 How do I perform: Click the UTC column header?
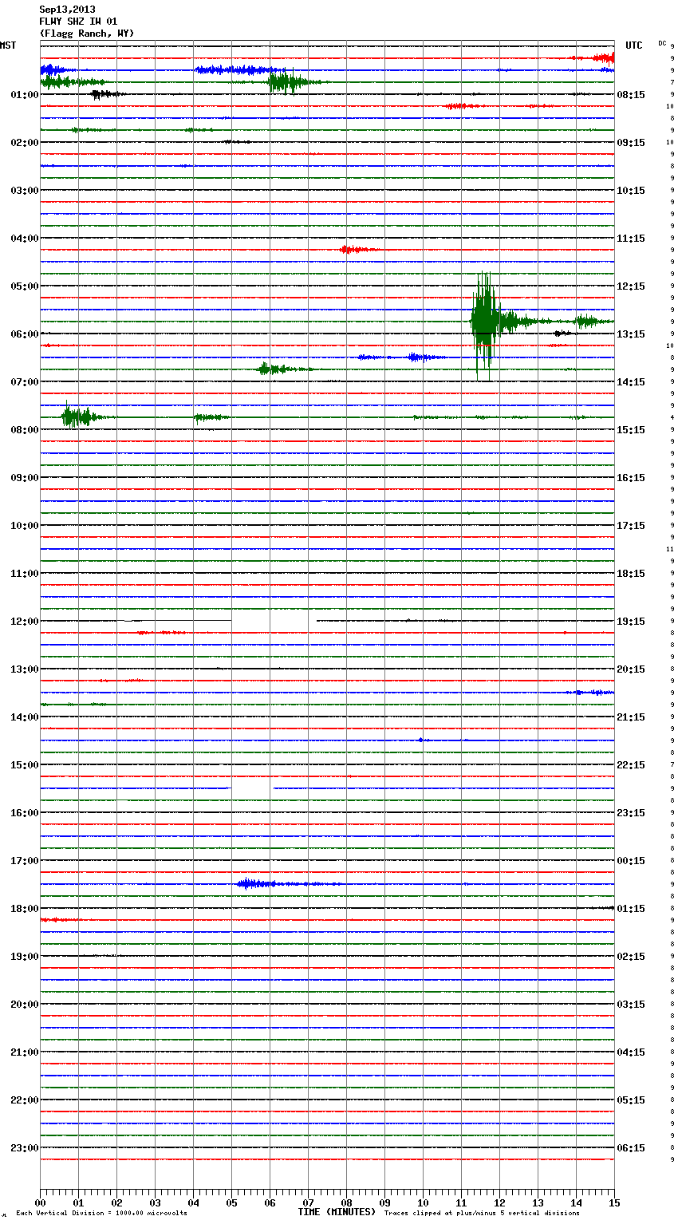(634, 45)
